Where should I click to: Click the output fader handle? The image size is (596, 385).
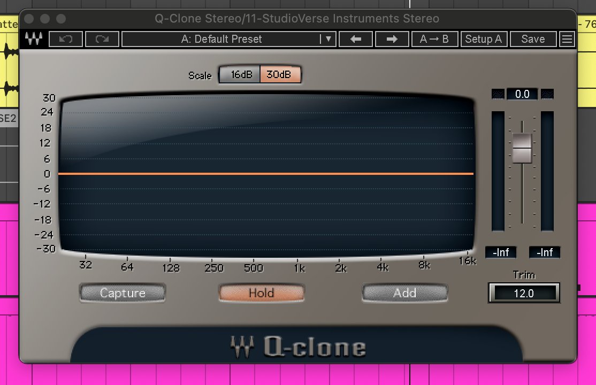(x=522, y=148)
